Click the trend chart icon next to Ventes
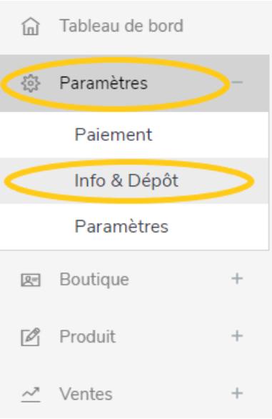The image size is (272, 419). coord(31,395)
